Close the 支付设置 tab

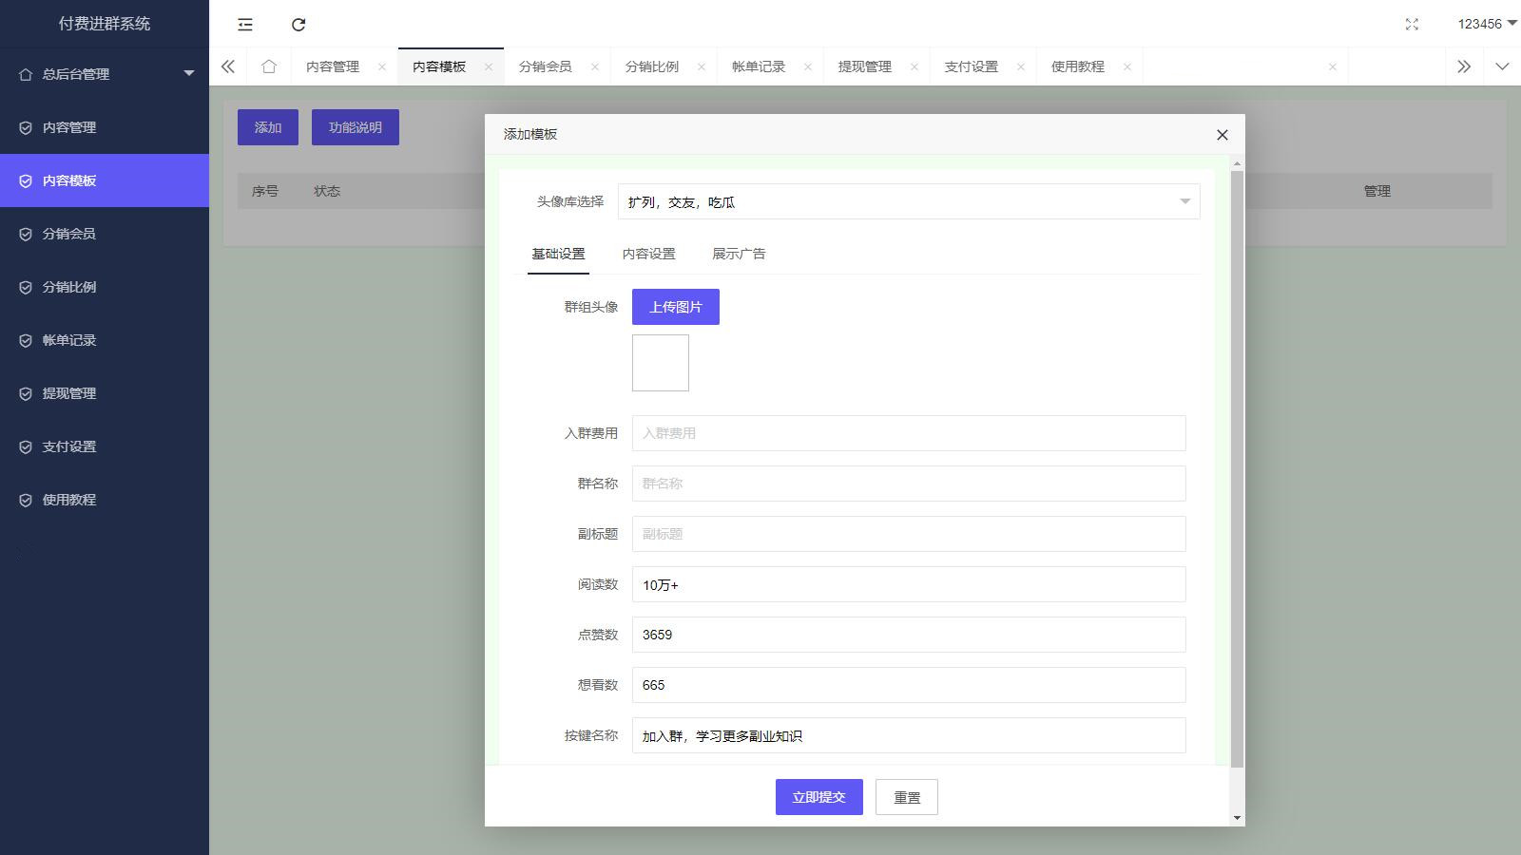point(1021,66)
